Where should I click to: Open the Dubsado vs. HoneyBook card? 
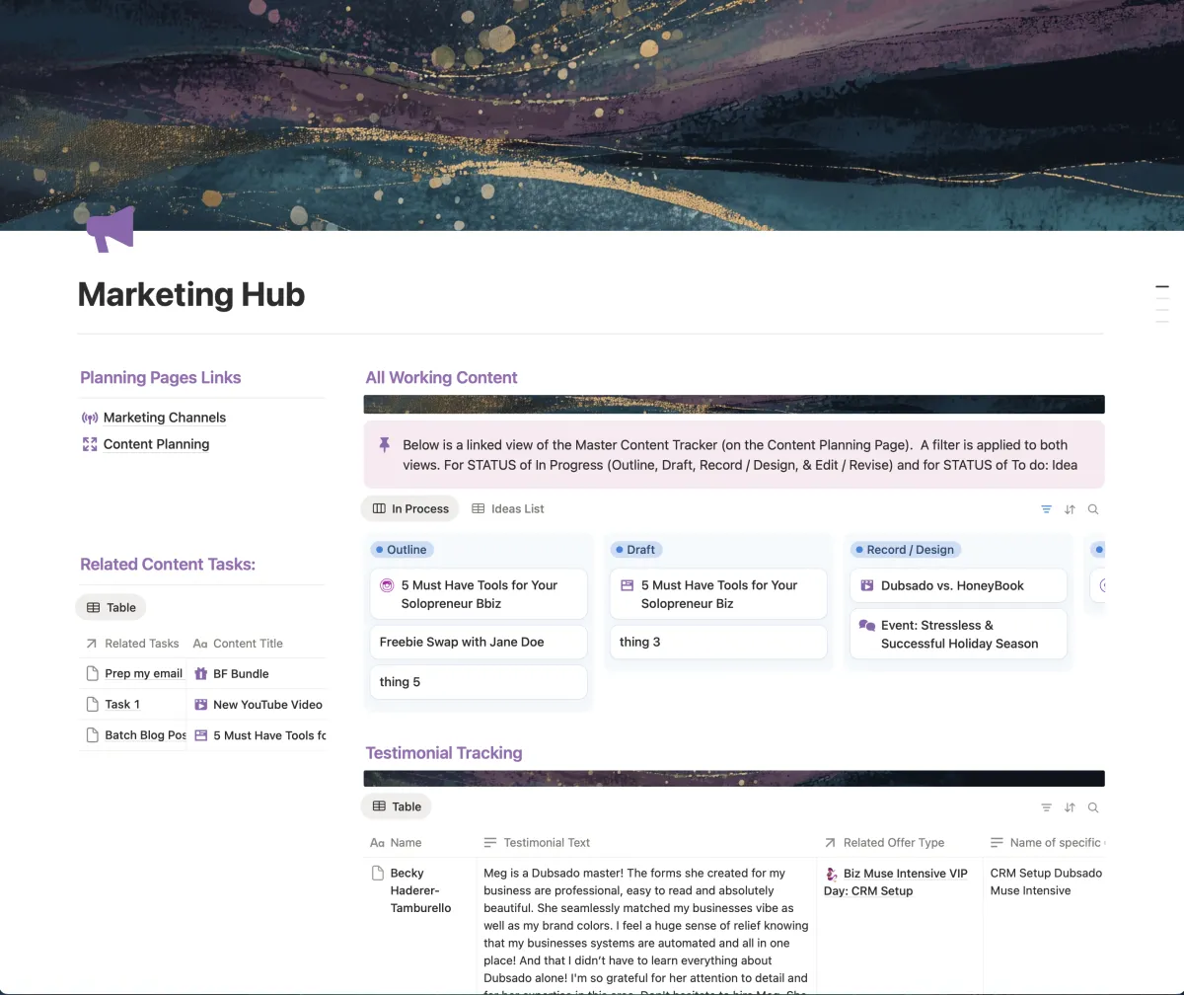pos(958,585)
